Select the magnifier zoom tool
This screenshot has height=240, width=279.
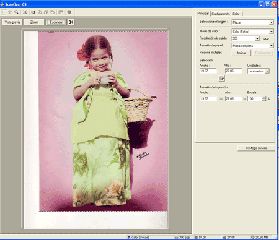click(x=16, y=12)
